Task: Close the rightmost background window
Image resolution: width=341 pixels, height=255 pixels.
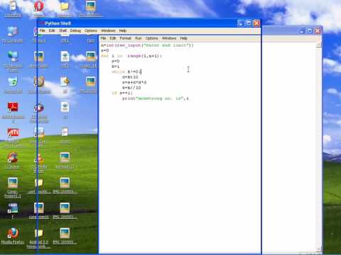Action: (318, 31)
